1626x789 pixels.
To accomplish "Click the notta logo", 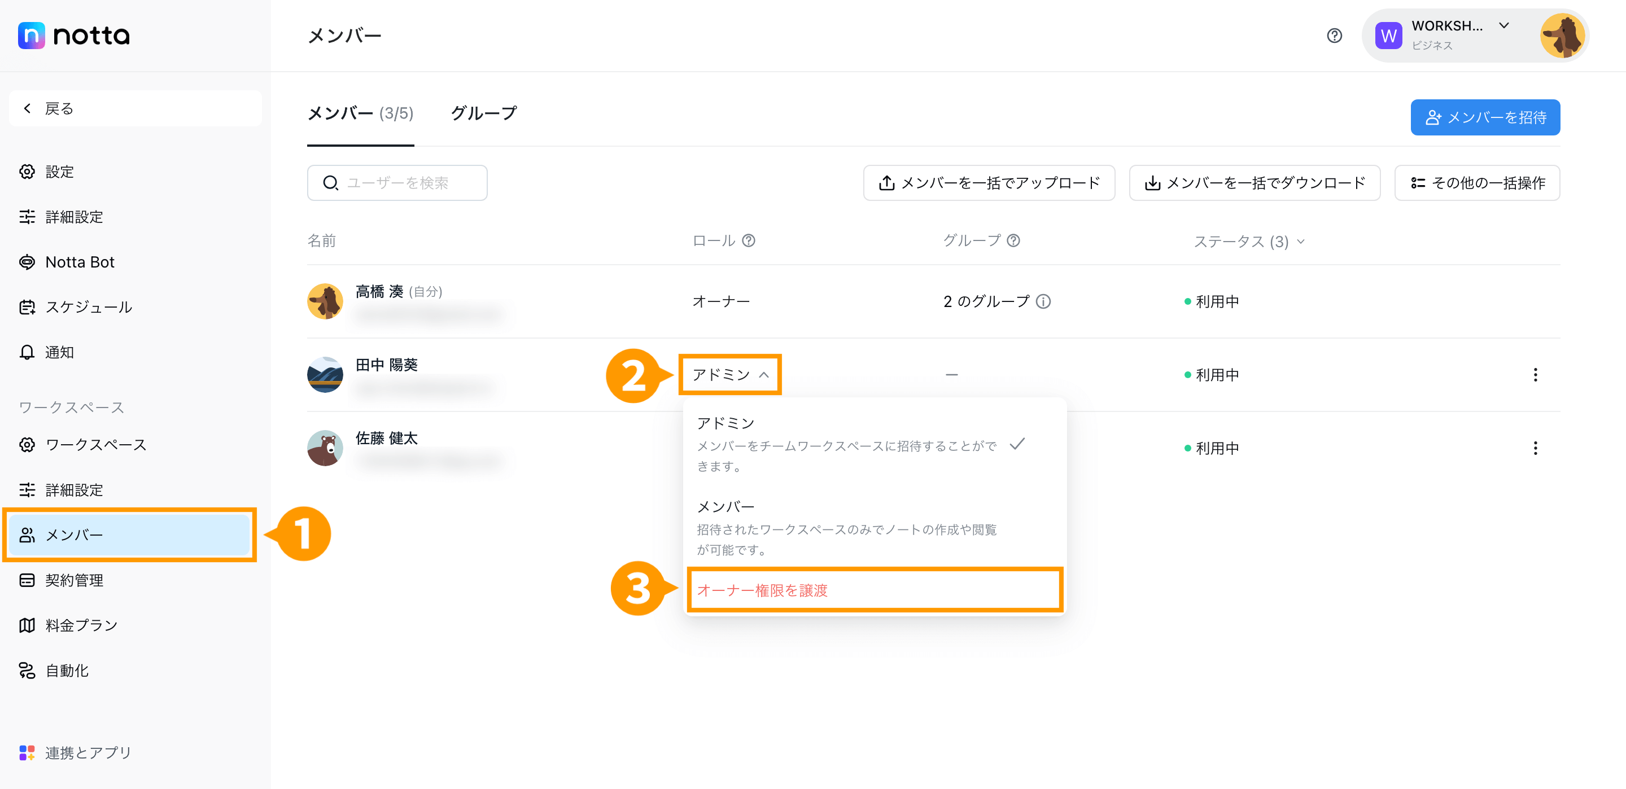I will [x=74, y=36].
